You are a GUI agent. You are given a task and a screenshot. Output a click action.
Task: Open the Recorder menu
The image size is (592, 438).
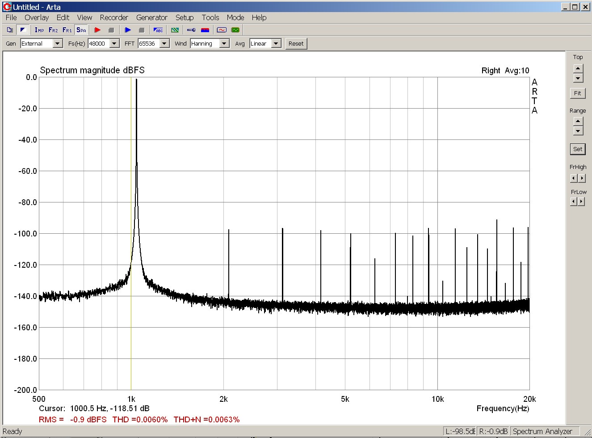[114, 17]
